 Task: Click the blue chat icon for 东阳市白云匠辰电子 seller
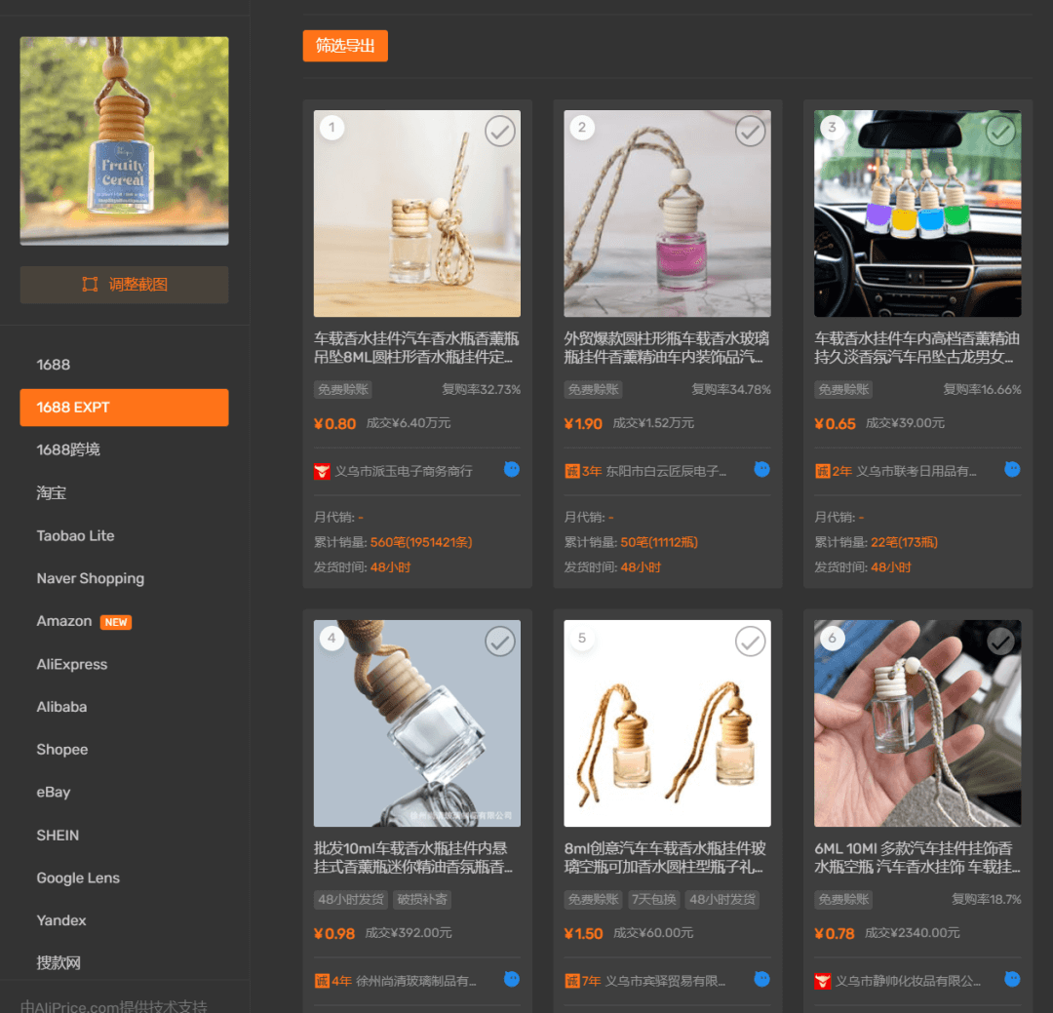pos(762,470)
